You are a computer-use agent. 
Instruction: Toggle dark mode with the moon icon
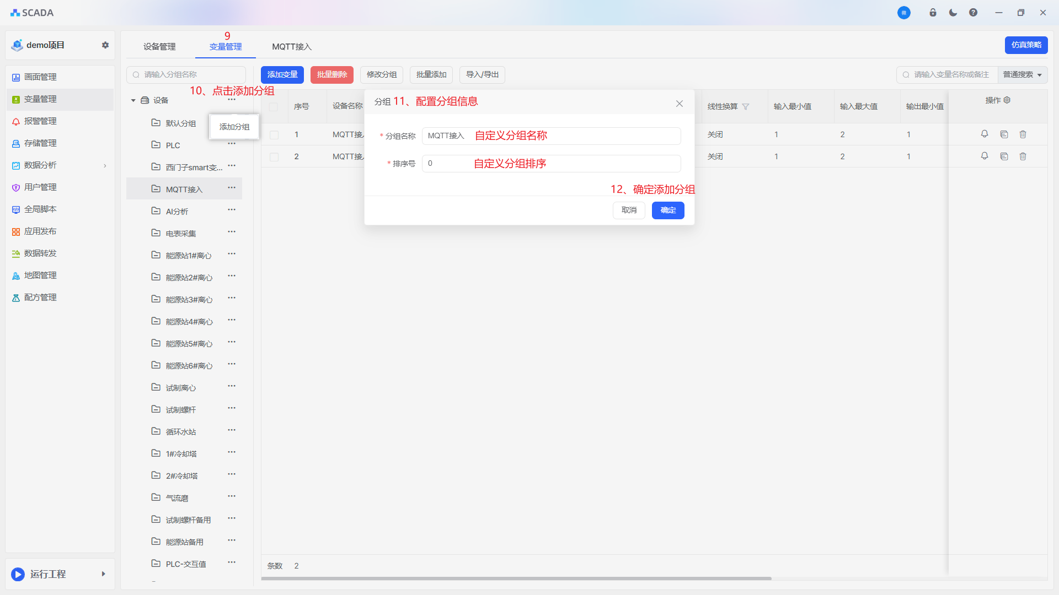[953, 13]
